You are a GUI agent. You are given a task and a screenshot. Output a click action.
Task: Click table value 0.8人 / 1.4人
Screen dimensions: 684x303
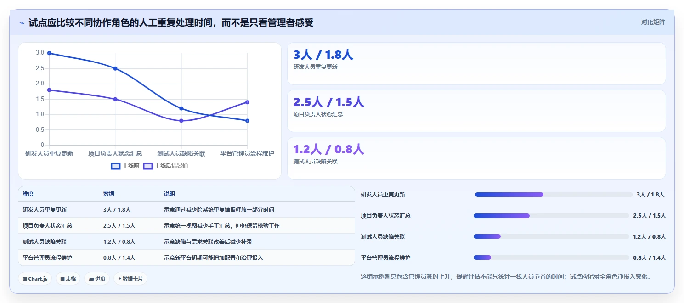coord(119,258)
